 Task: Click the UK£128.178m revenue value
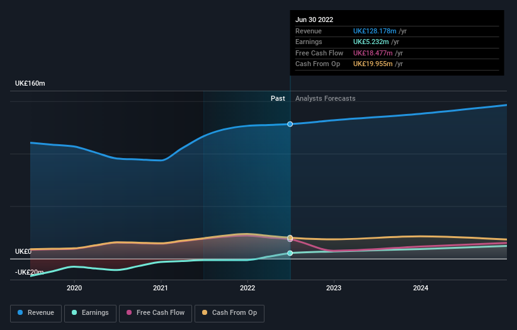(x=375, y=31)
